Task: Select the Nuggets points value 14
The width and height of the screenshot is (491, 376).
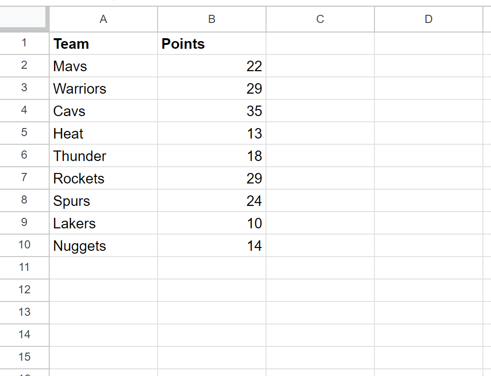Action: click(x=212, y=246)
